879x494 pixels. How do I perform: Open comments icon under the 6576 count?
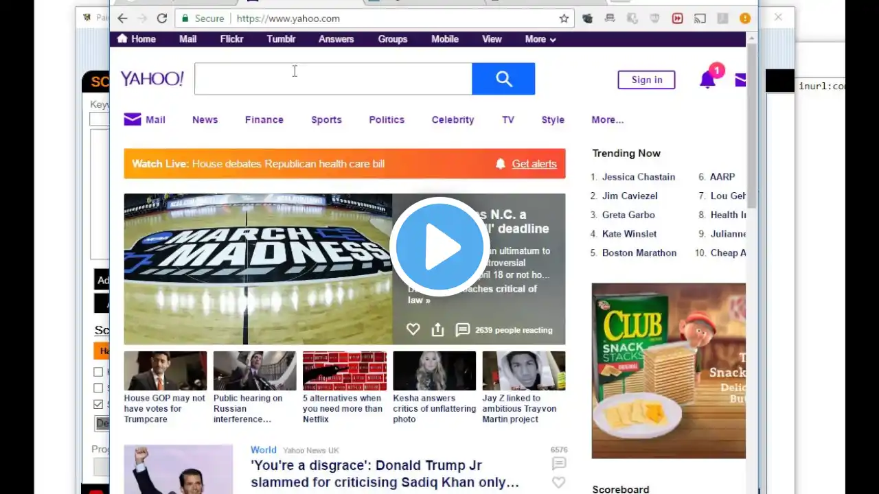[x=559, y=464]
